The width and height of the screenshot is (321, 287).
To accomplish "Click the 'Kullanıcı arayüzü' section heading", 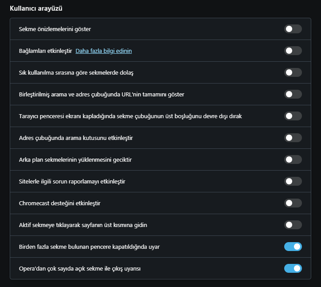I will (36, 8).
